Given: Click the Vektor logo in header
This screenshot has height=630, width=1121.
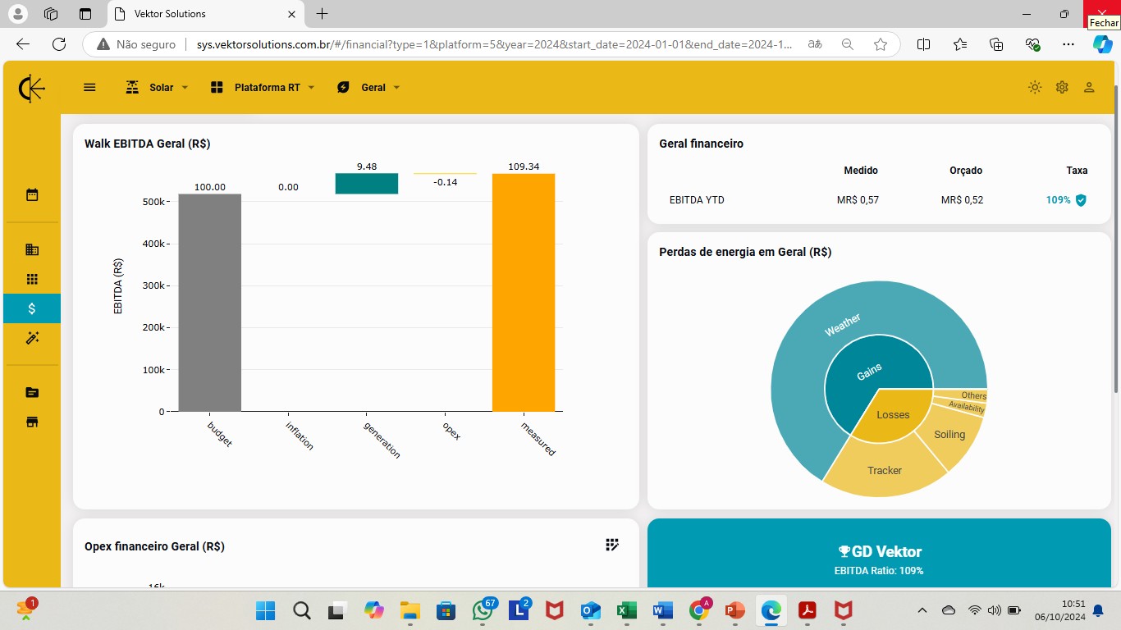Looking at the screenshot, I should click(32, 88).
